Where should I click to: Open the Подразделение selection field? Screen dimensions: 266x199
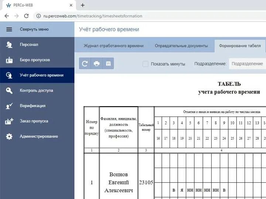[x=247, y=64]
